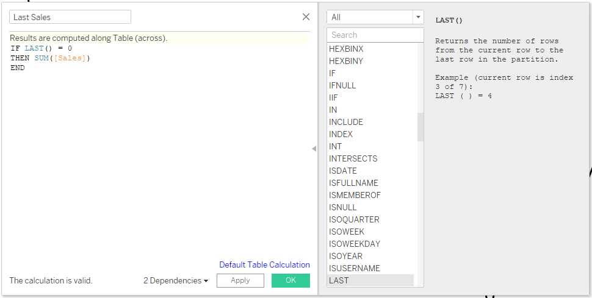Collapse the function panel using side arrow
The height and width of the screenshot is (298, 592).
(x=314, y=149)
